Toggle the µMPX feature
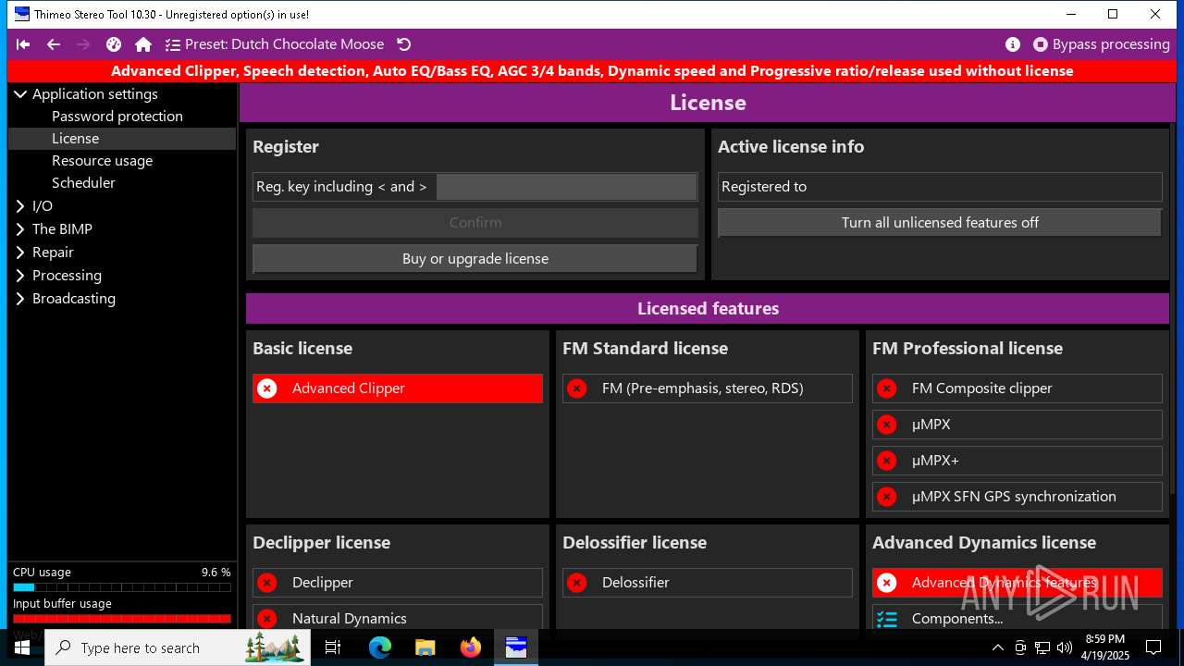Image resolution: width=1184 pixels, height=666 pixels. pos(1017,425)
